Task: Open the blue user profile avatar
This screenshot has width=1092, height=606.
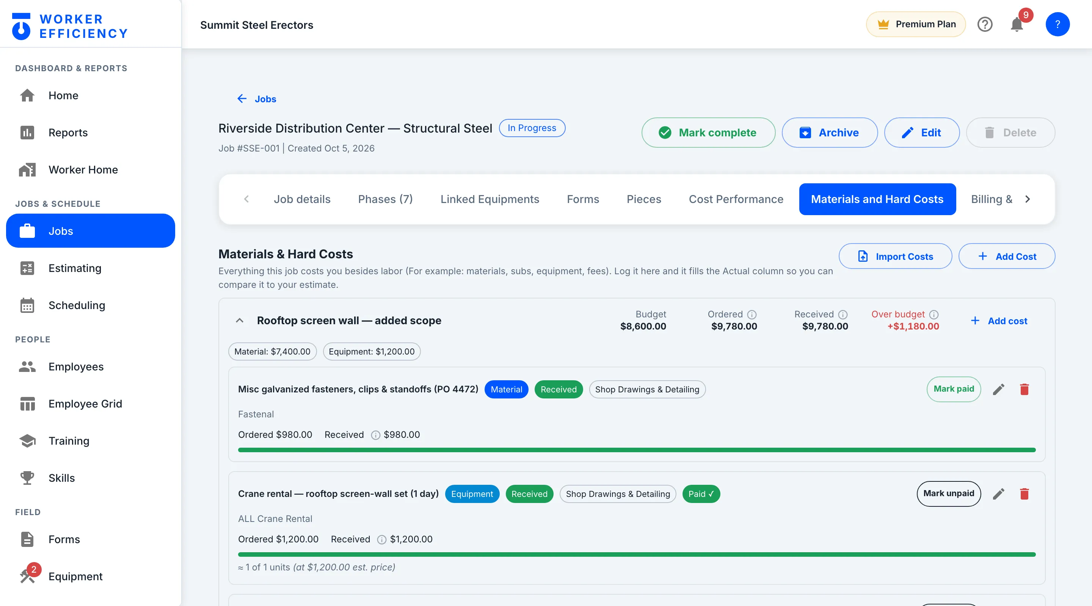Action: 1057,25
